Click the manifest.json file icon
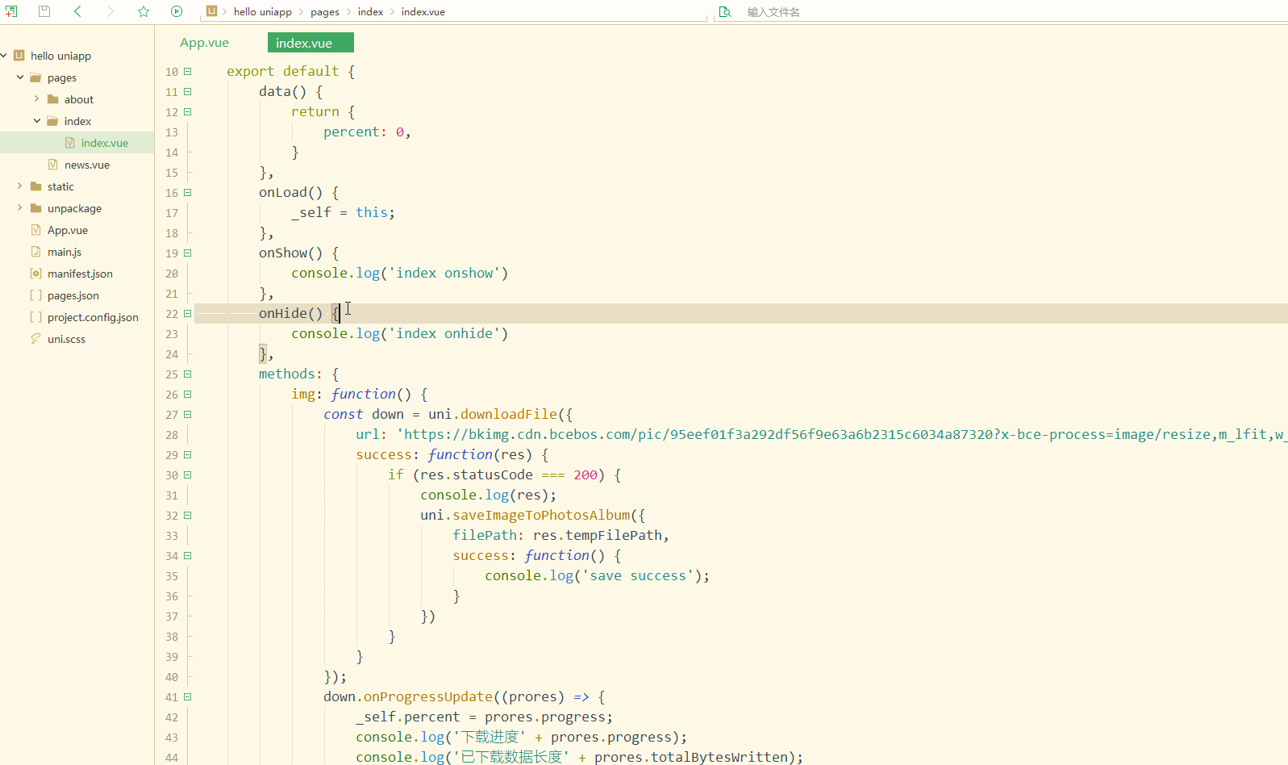 (x=35, y=274)
